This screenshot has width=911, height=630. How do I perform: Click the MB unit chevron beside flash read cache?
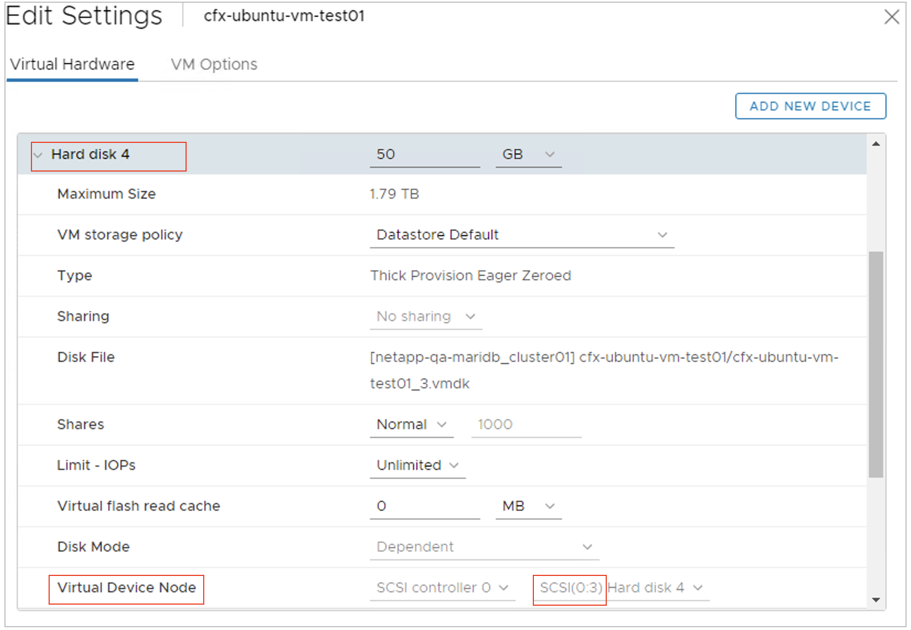click(x=550, y=506)
